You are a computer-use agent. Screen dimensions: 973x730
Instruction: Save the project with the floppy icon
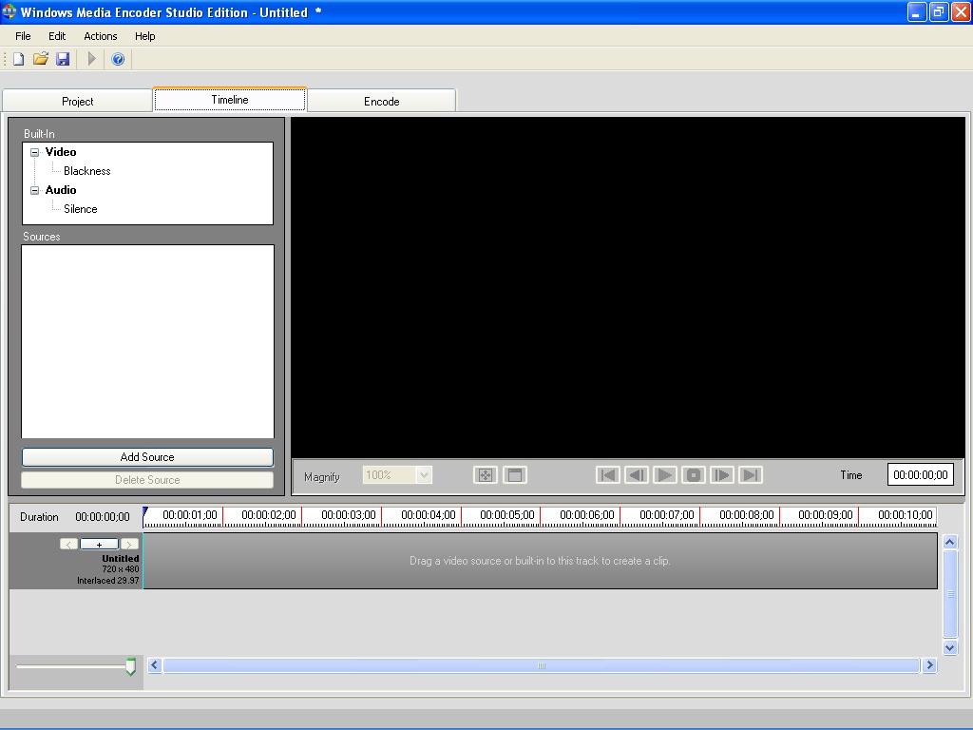(63, 59)
